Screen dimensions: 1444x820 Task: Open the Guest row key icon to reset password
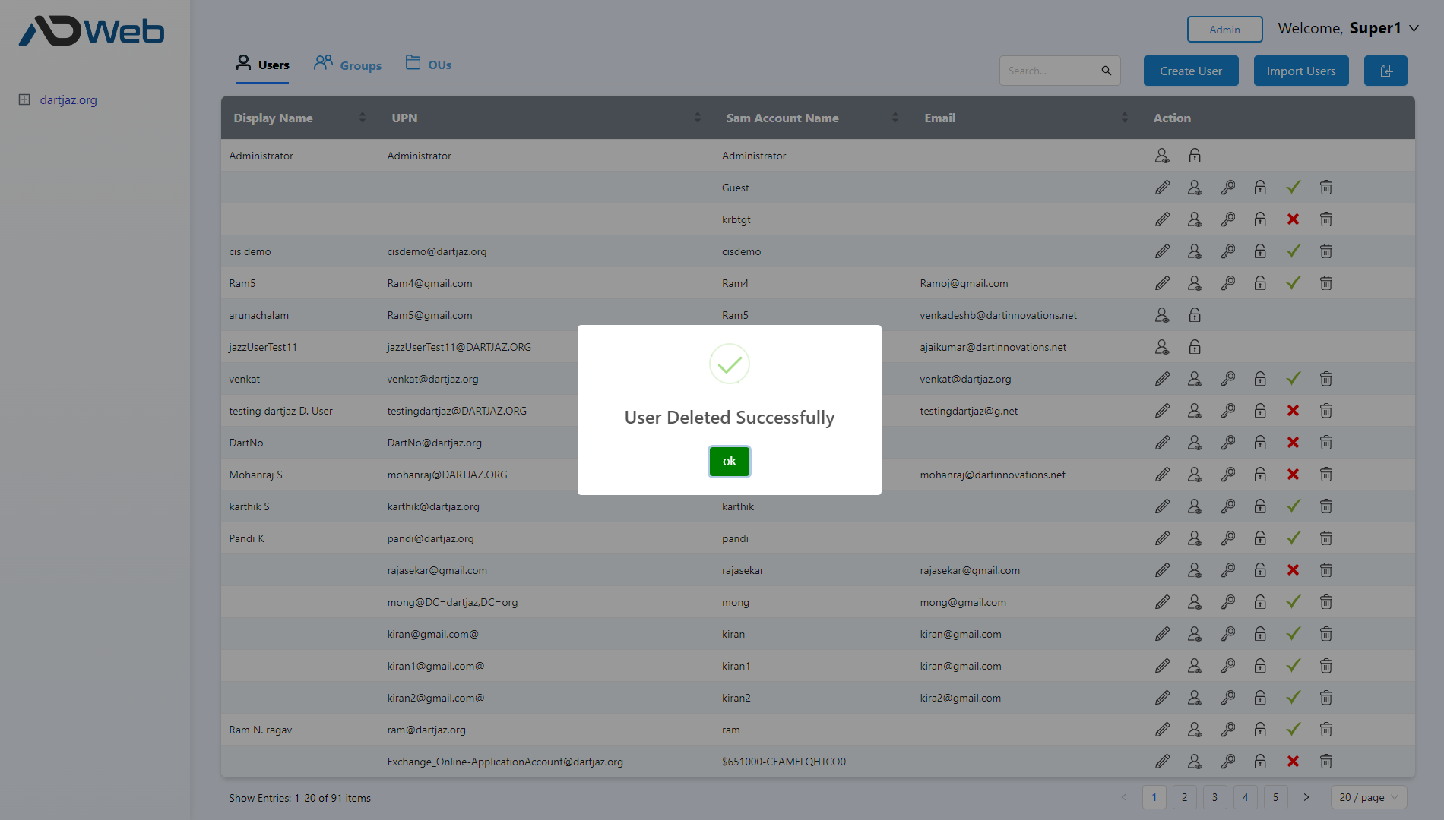(1227, 187)
